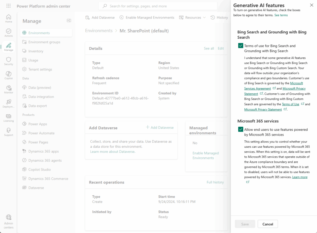The width and height of the screenshot is (317, 233).
Task: Click Learn more about Dataverse link
Action: [x=113, y=151]
